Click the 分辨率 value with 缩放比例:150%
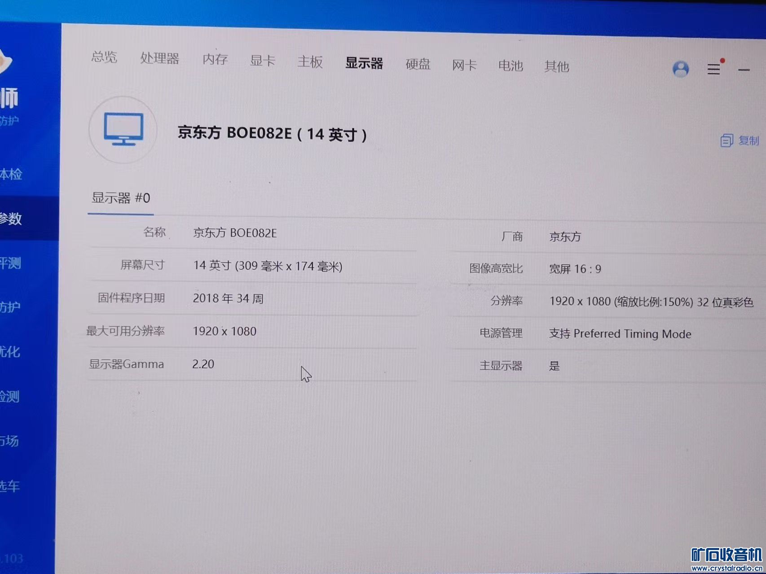 pyautogui.click(x=651, y=302)
